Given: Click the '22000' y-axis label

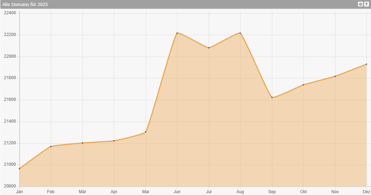Looking at the screenshot, I should click(x=10, y=57).
